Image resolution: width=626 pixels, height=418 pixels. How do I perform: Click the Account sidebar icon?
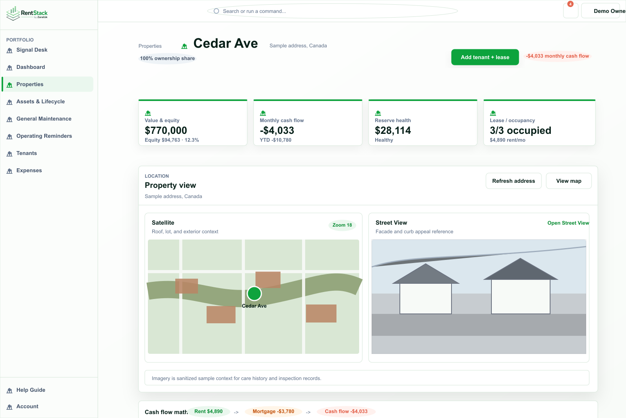[x=9, y=407]
